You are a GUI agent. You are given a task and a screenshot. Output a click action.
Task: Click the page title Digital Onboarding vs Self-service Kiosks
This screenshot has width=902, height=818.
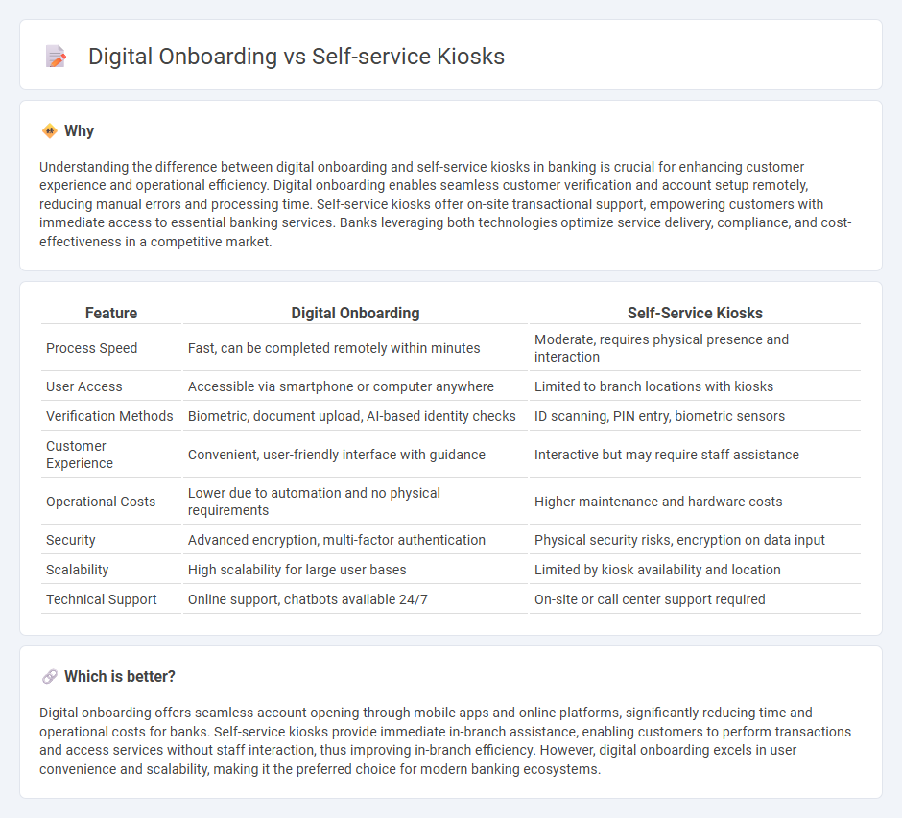(x=297, y=57)
